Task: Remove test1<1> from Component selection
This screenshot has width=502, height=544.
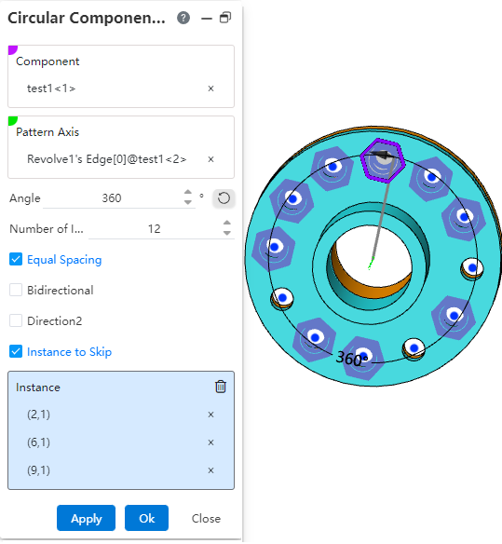Action: click(x=210, y=88)
